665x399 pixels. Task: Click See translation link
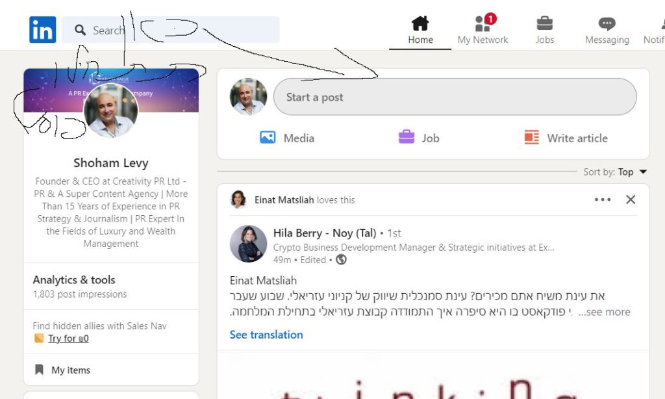coord(266,335)
